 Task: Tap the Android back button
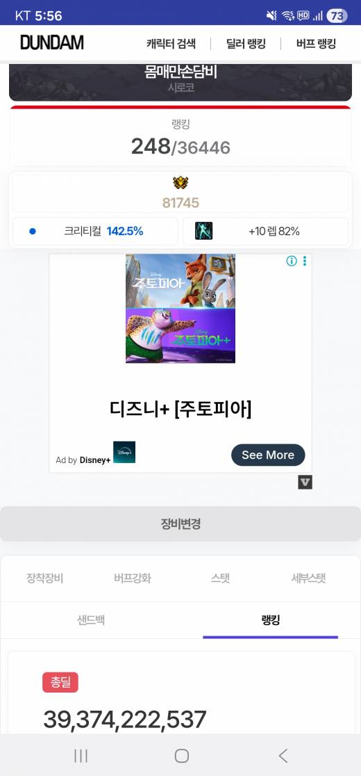283,755
